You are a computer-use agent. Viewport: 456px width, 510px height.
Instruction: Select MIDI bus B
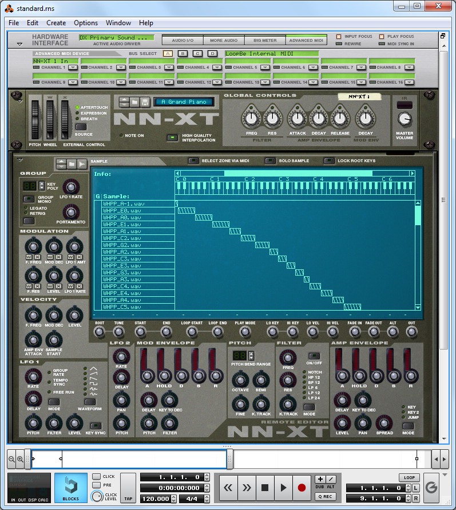point(183,54)
